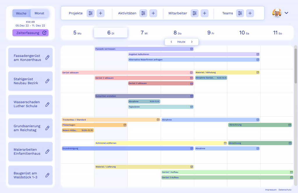Go to next week with right chevron

(192, 42)
